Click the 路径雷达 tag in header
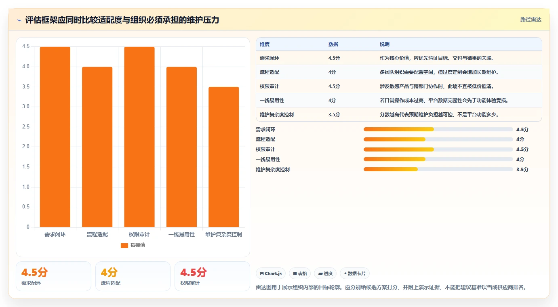558x307 pixels. [531, 19]
